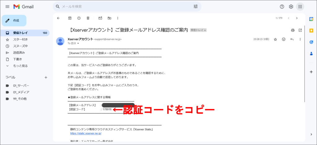The image size is (317, 145).
Task: Remove the 受信トレイ label chip
Action: [x=205, y=30]
